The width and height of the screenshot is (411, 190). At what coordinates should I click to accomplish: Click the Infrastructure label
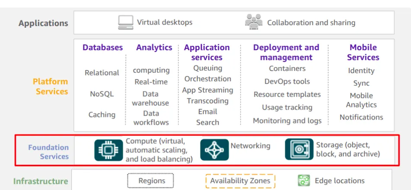click(41, 181)
